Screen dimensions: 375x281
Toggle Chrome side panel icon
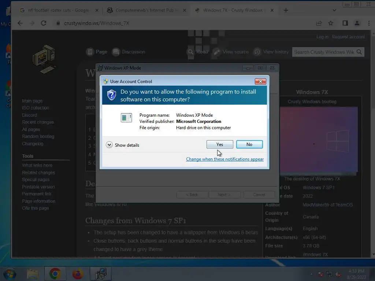(345, 23)
